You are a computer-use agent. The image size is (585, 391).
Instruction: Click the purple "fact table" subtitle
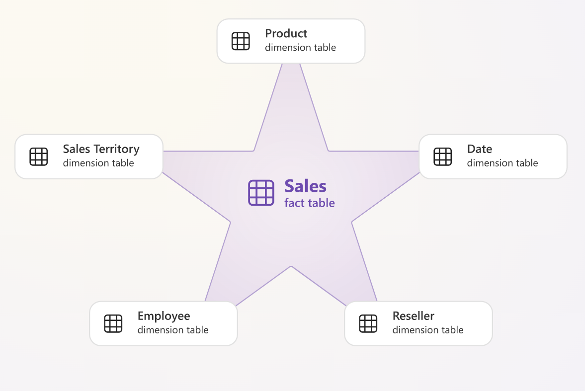click(x=309, y=203)
